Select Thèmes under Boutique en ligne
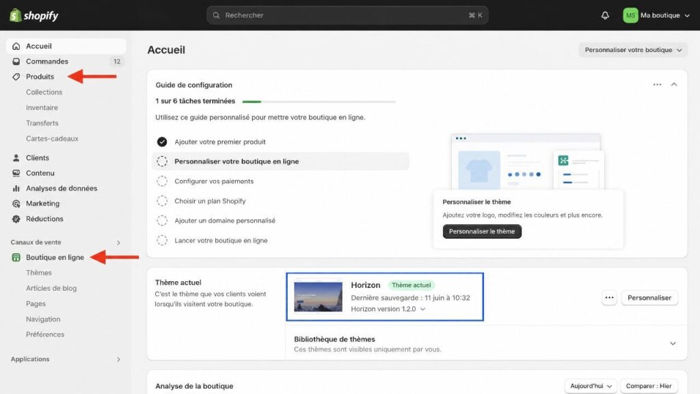 (39, 272)
